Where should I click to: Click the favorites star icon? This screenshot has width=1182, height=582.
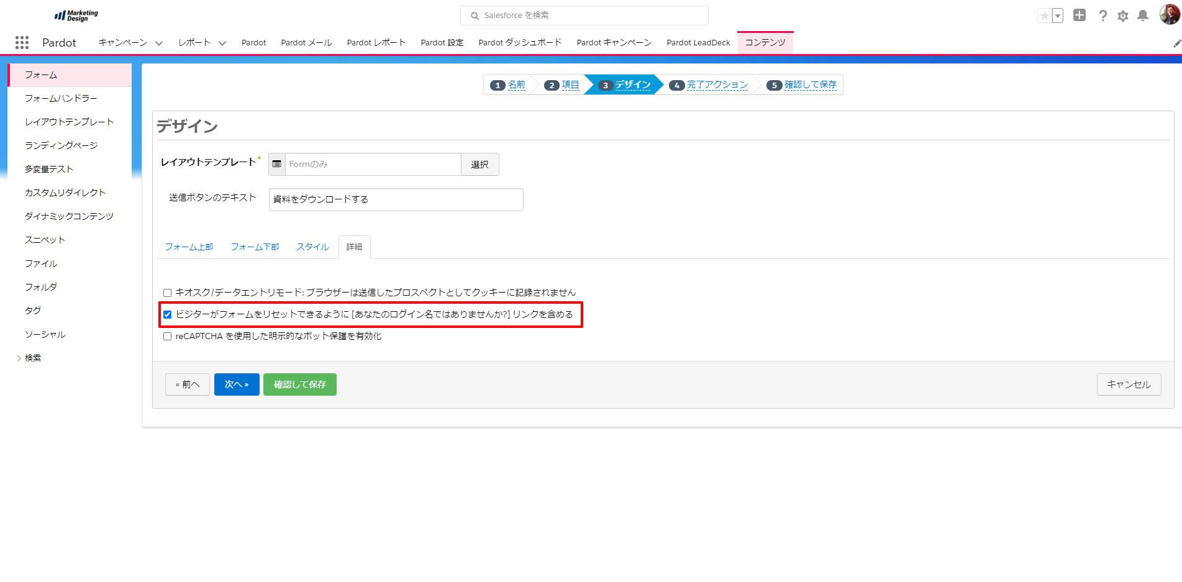1044,16
